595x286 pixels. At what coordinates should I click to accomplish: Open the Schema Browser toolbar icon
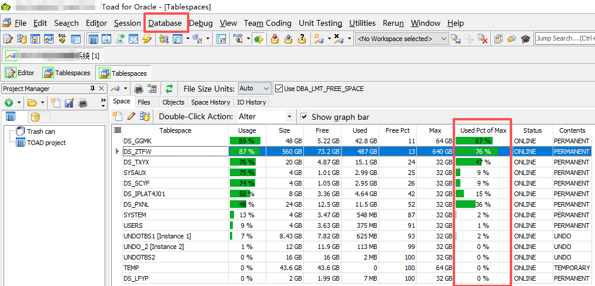(22, 39)
